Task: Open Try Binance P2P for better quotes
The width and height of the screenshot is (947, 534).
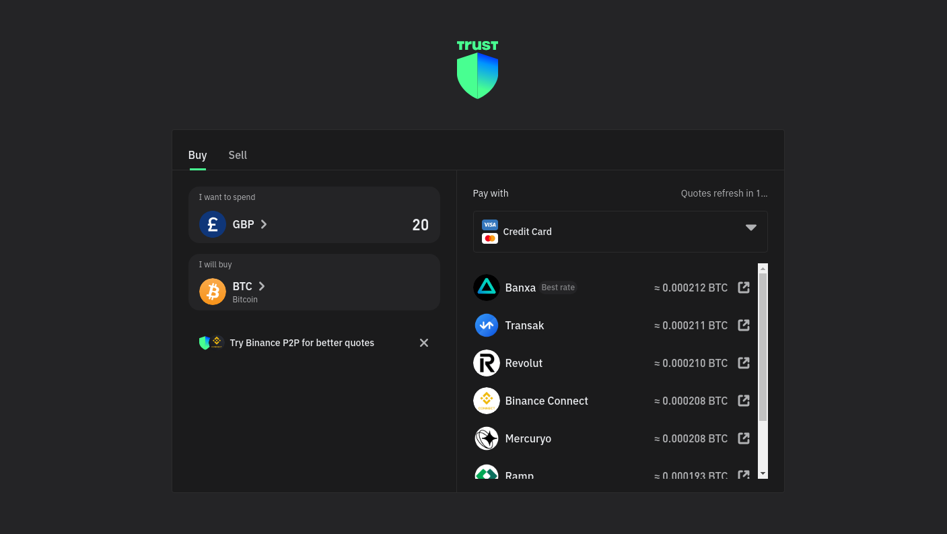Action: point(302,343)
